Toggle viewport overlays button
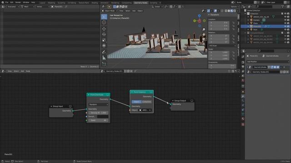291x163 pixels. click(215, 11)
